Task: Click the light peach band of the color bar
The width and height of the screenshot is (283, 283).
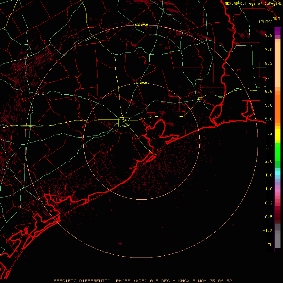Action: pyautogui.click(x=278, y=64)
